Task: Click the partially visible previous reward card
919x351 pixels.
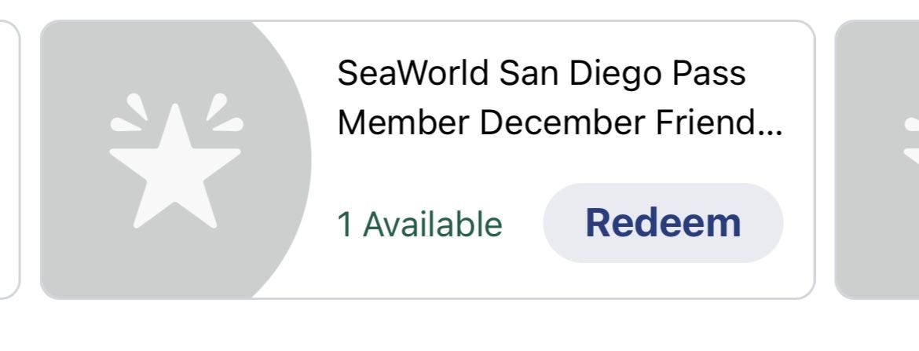Action: point(8,160)
